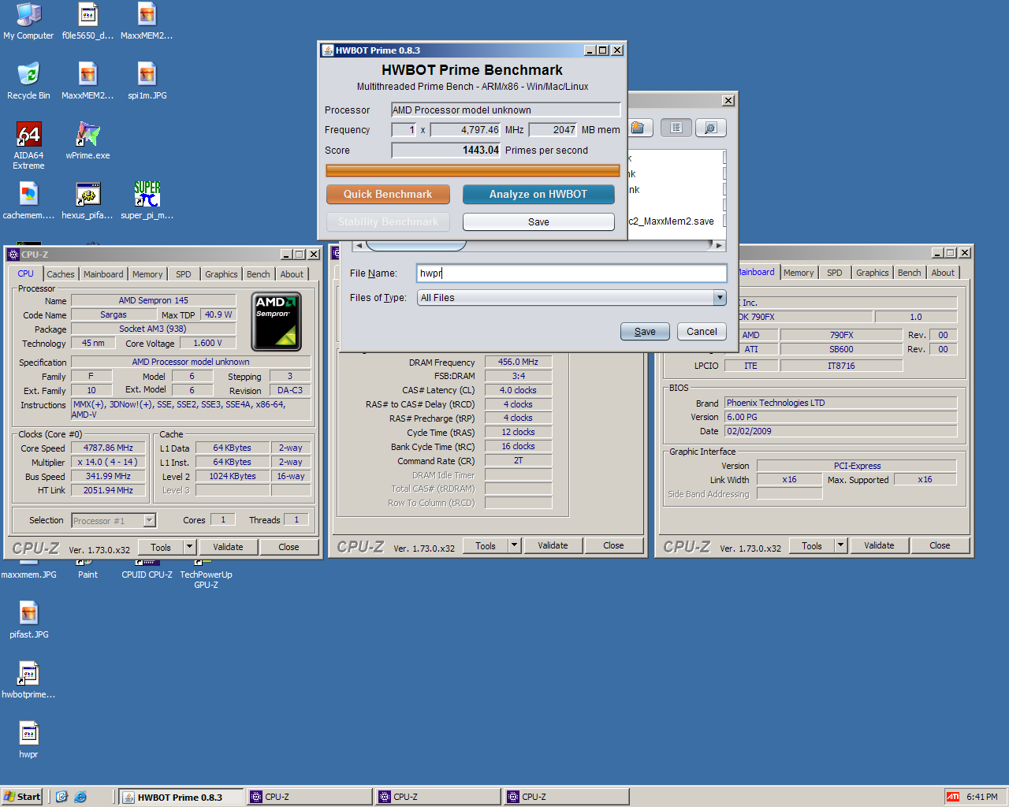Image resolution: width=1009 pixels, height=807 pixels.
Task: Launch AIDA64 Extreme shortcut
Action: pos(28,146)
